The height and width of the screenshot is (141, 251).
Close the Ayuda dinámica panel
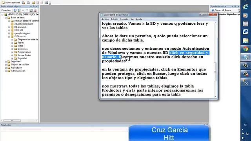(x=238, y=6)
